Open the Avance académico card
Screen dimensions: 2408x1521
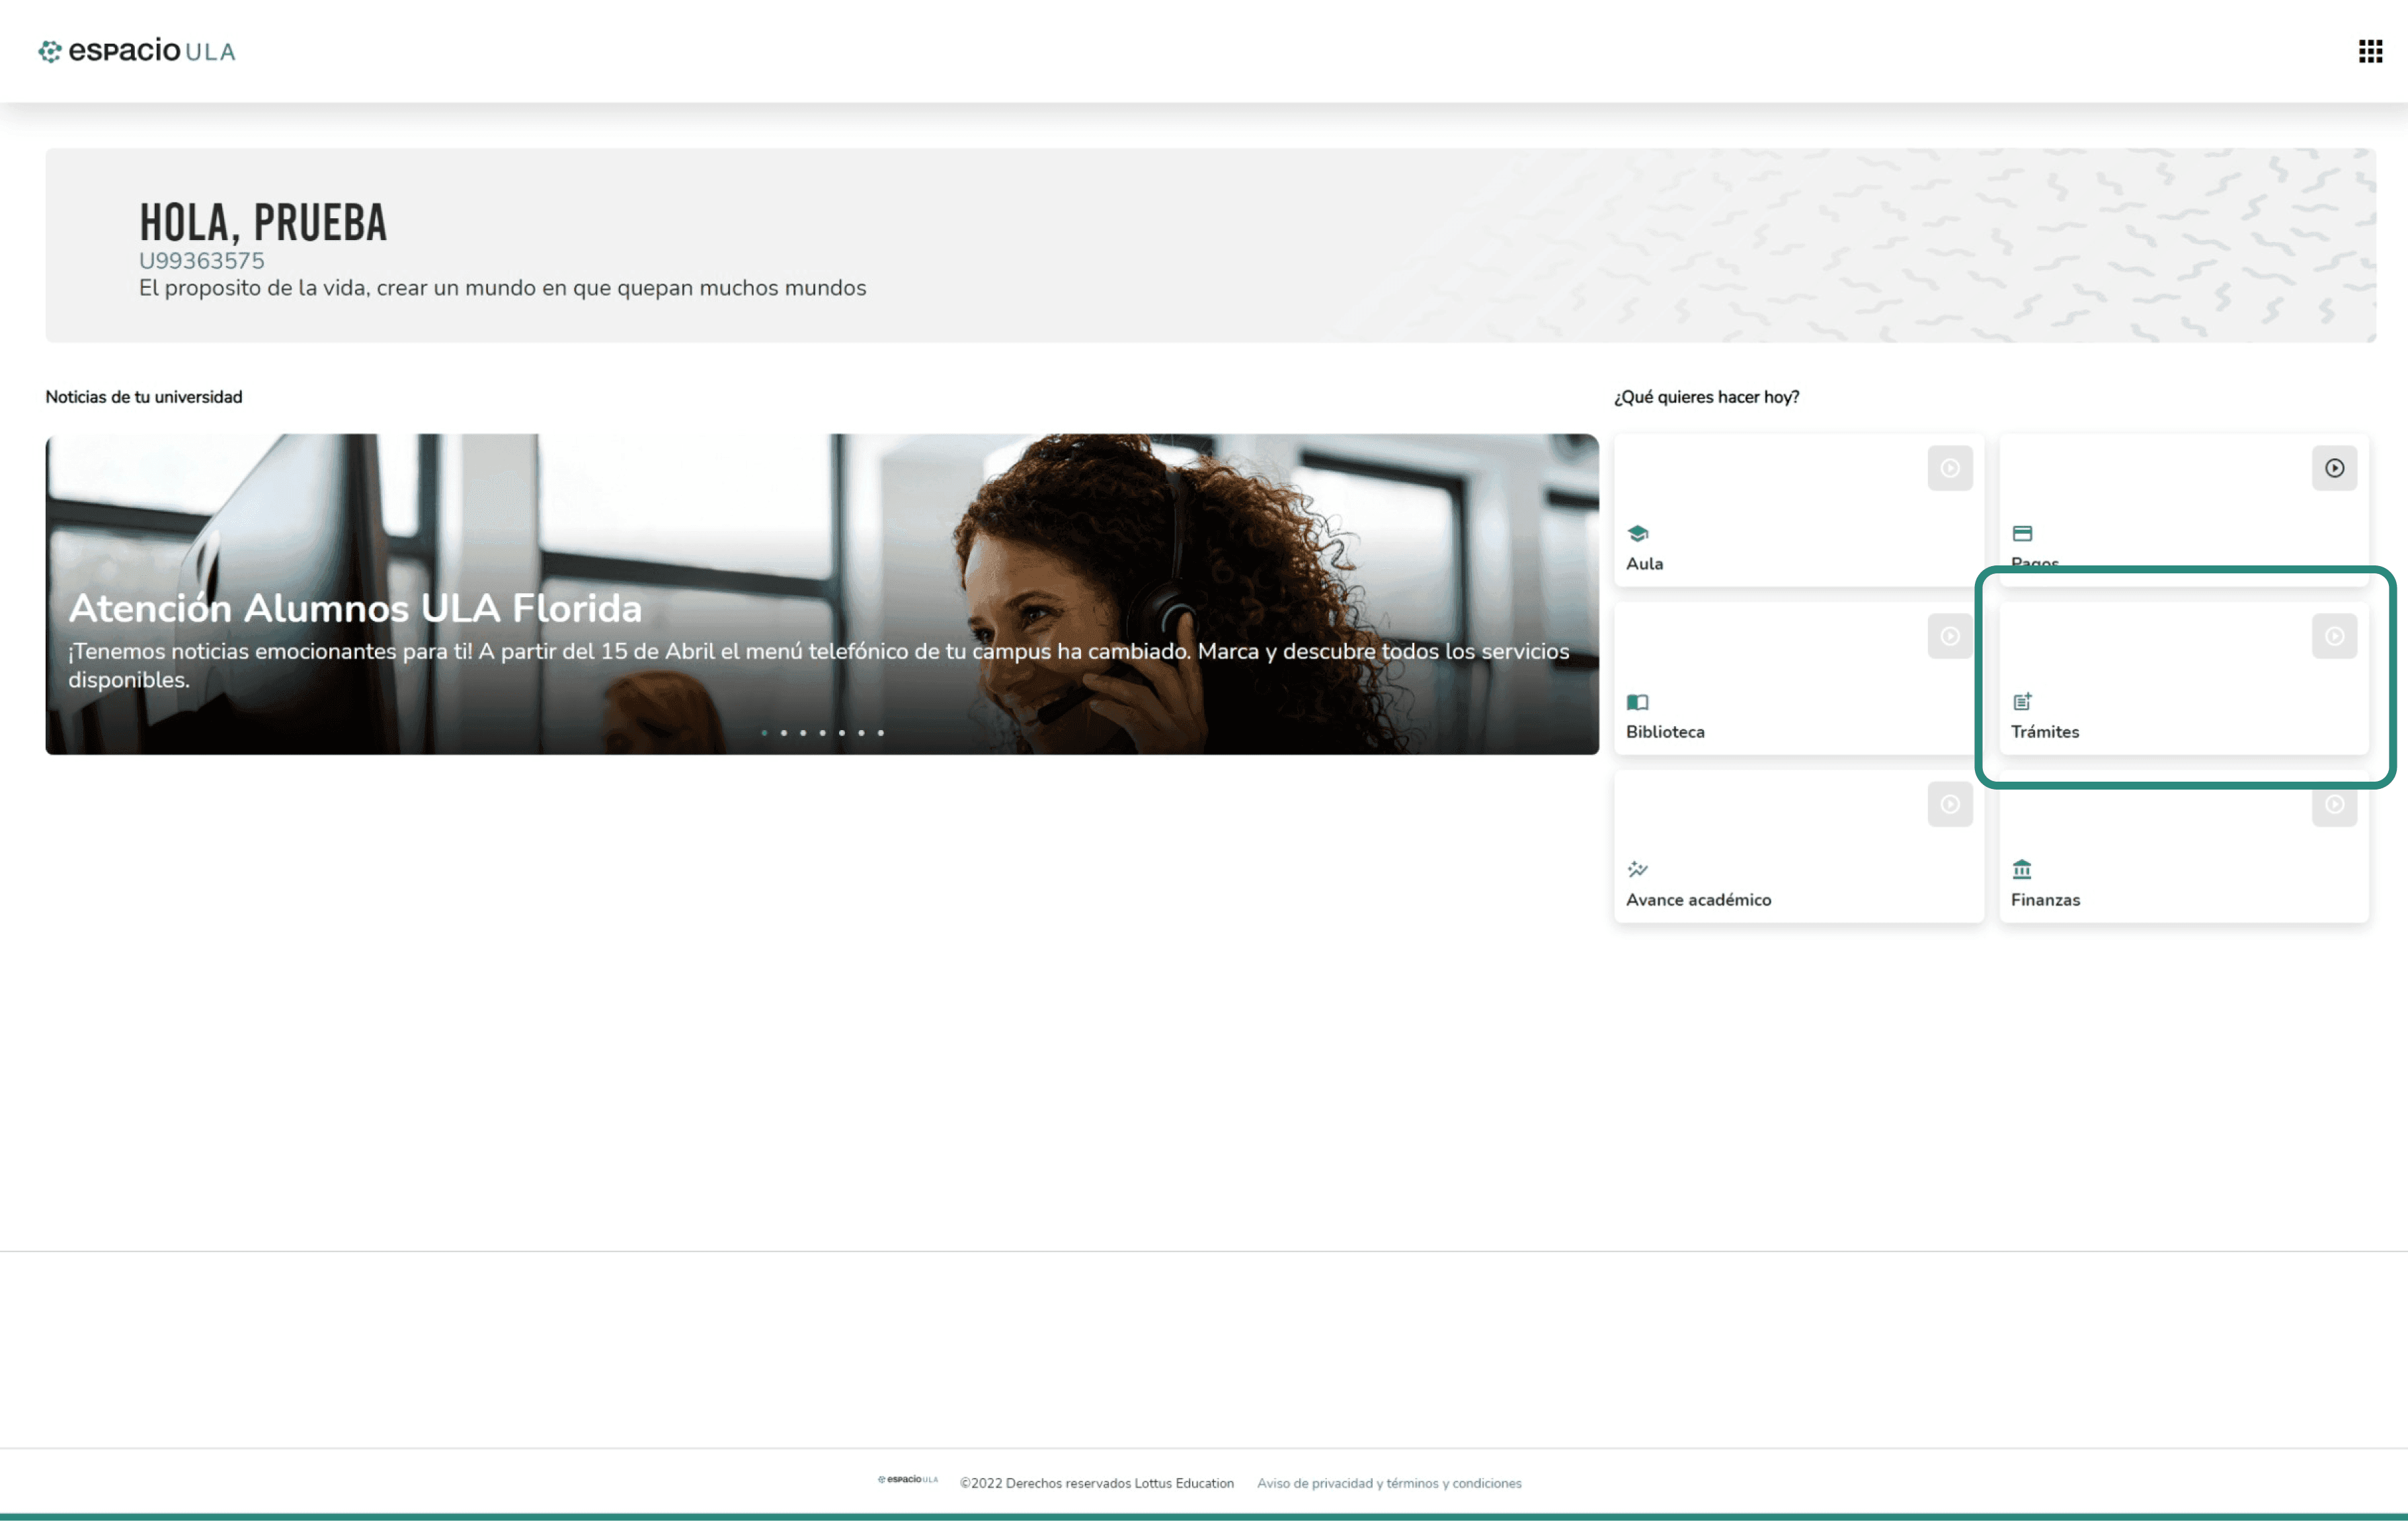tap(1798, 846)
